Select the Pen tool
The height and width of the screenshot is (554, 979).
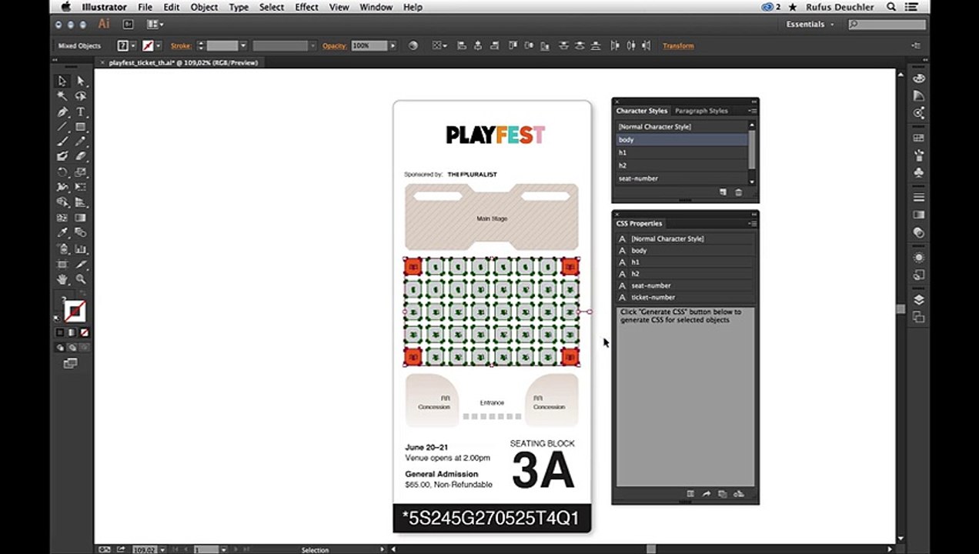pyautogui.click(x=62, y=112)
